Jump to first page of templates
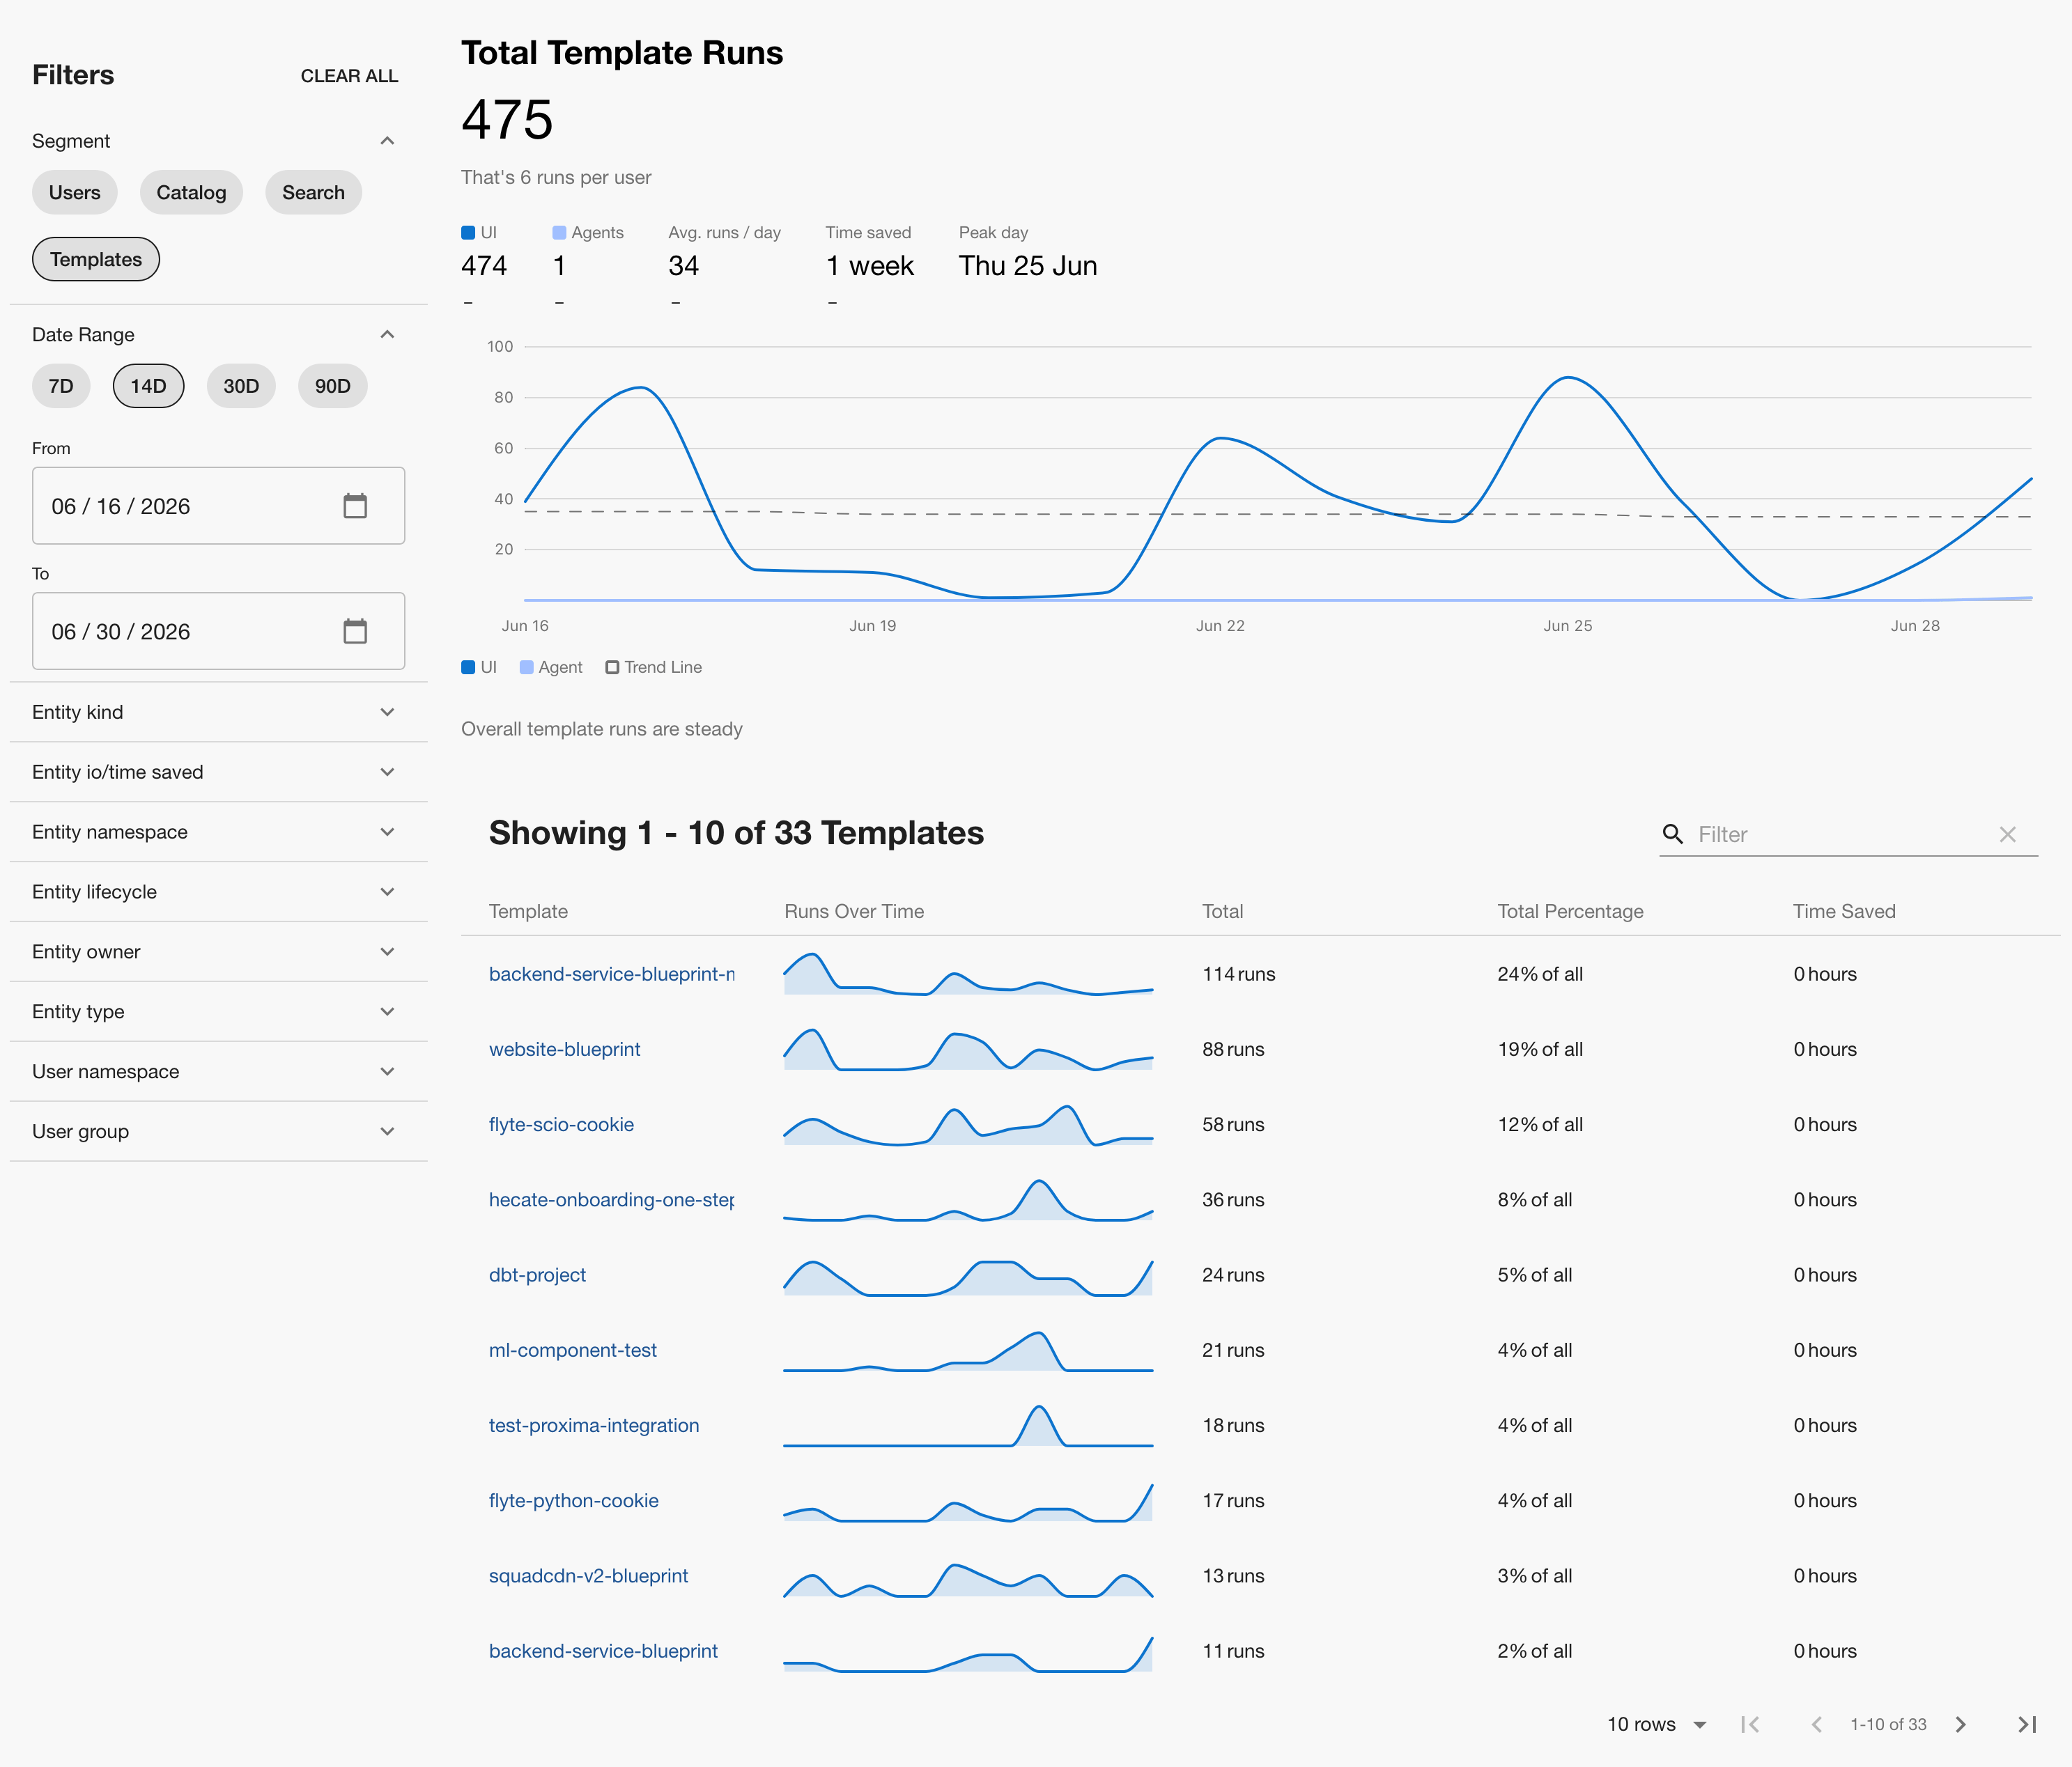 (x=1750, y=1724)
